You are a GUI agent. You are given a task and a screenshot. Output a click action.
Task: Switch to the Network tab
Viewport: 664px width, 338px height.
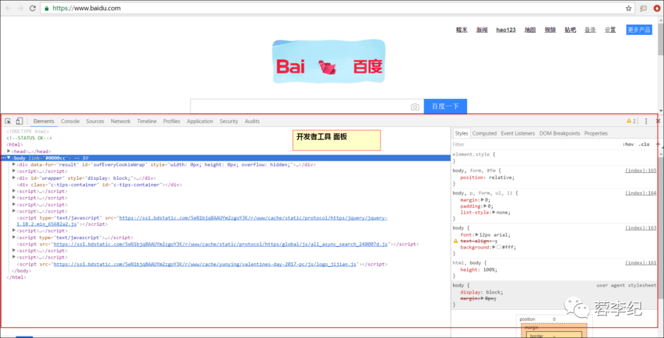pos(121,121)
